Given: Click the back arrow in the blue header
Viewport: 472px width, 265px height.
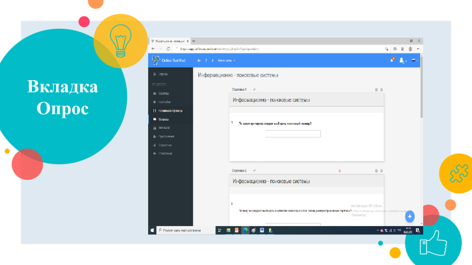Looking at the screenshot, I should [x=199, y=61].
